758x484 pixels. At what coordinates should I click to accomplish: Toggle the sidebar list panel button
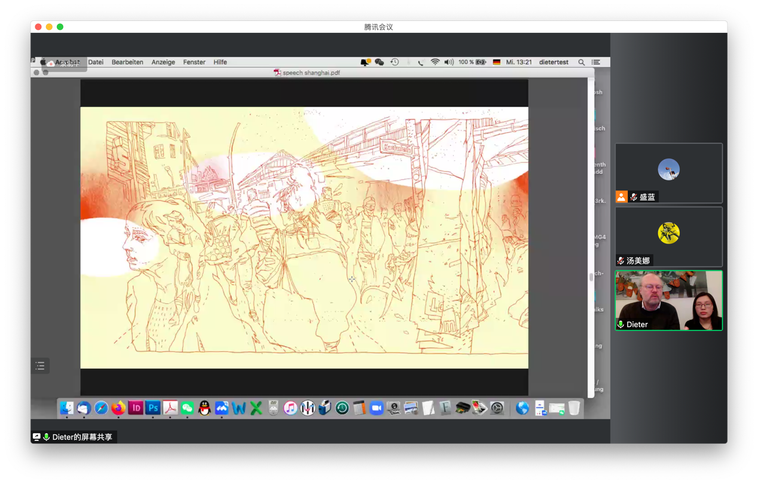tap(40, 366)
